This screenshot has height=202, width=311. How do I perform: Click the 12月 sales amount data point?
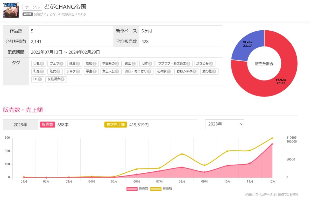tap(272, 138)
